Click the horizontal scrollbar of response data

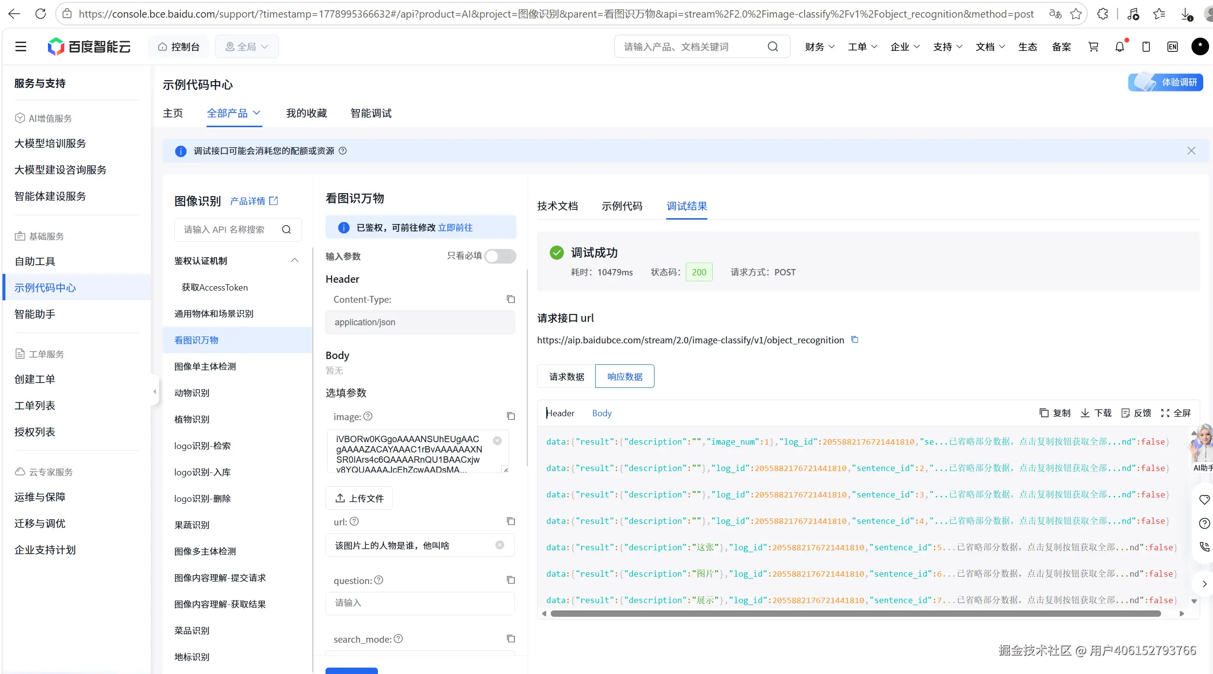coord(856,613)
